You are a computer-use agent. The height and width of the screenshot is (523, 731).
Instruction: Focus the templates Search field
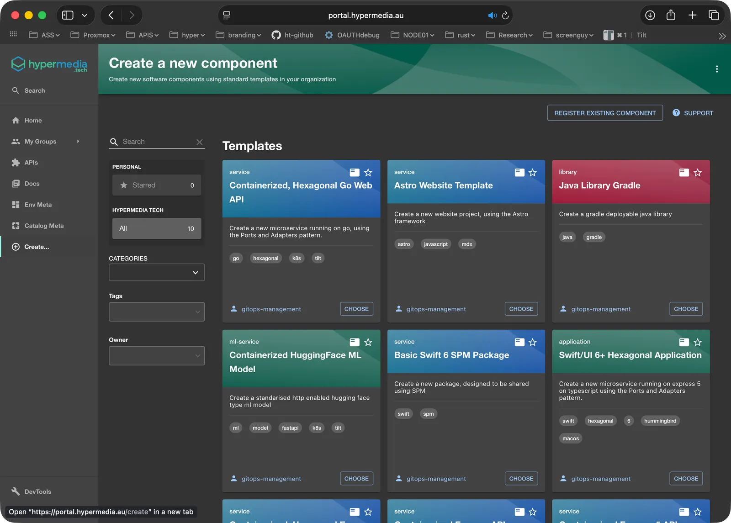coord(157,142)
